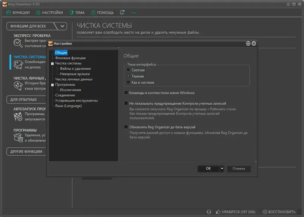Collapse the Программы tree node
The image size is (304, 217).
click(x=52, y=85)
